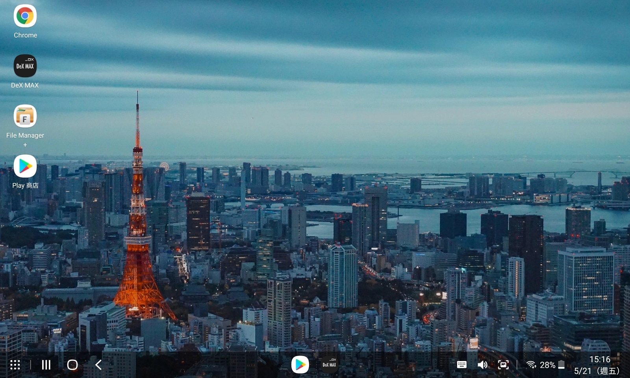
Task: Open the on-screen keyboard icon in tray
Action: click(461, 365)
